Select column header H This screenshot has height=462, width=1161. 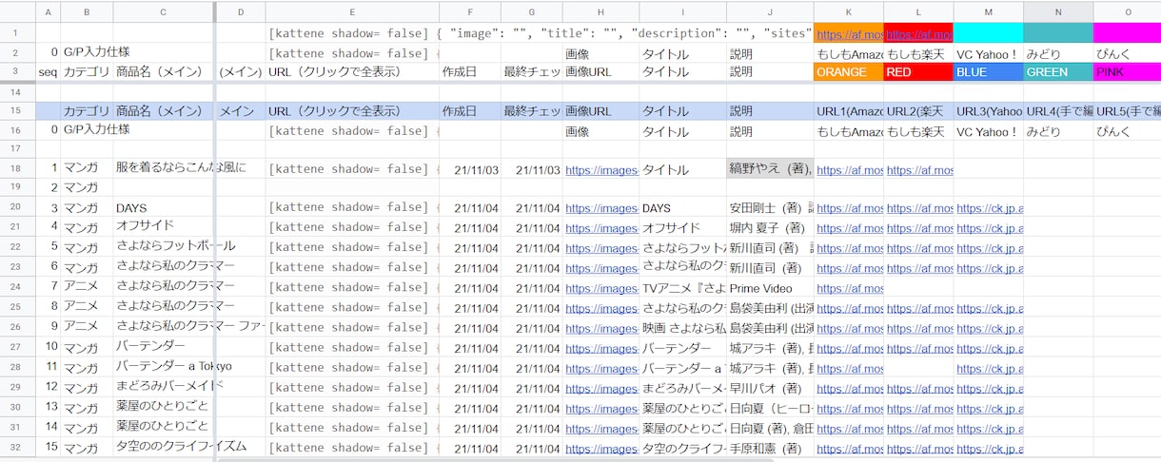click(600, 11)
